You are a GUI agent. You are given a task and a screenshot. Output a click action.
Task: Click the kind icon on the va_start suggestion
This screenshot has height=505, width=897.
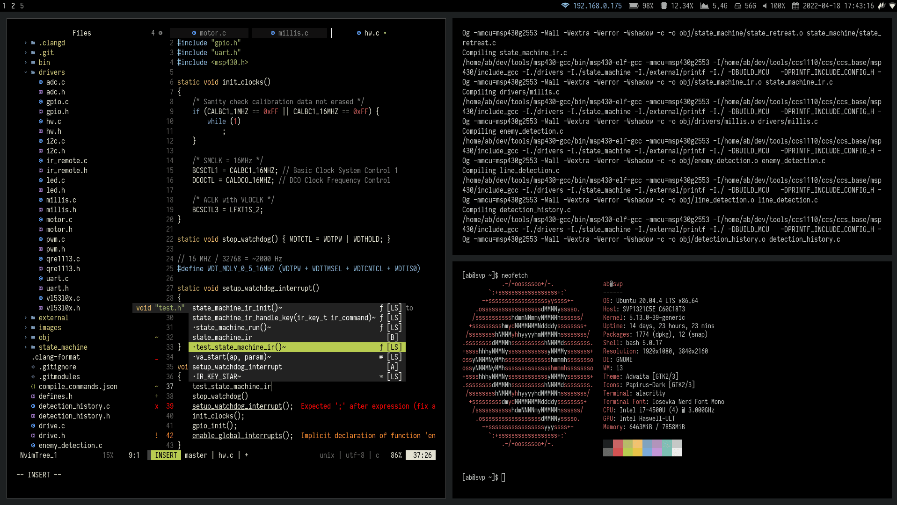[381, 357]
